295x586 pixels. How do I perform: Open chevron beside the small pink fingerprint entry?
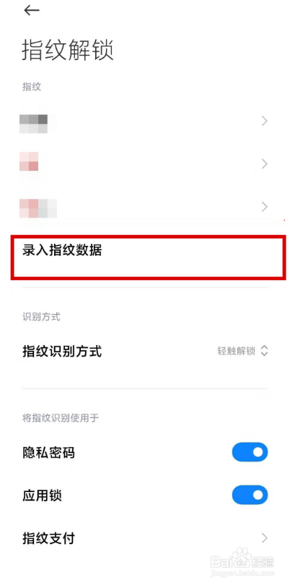point(265,164)
